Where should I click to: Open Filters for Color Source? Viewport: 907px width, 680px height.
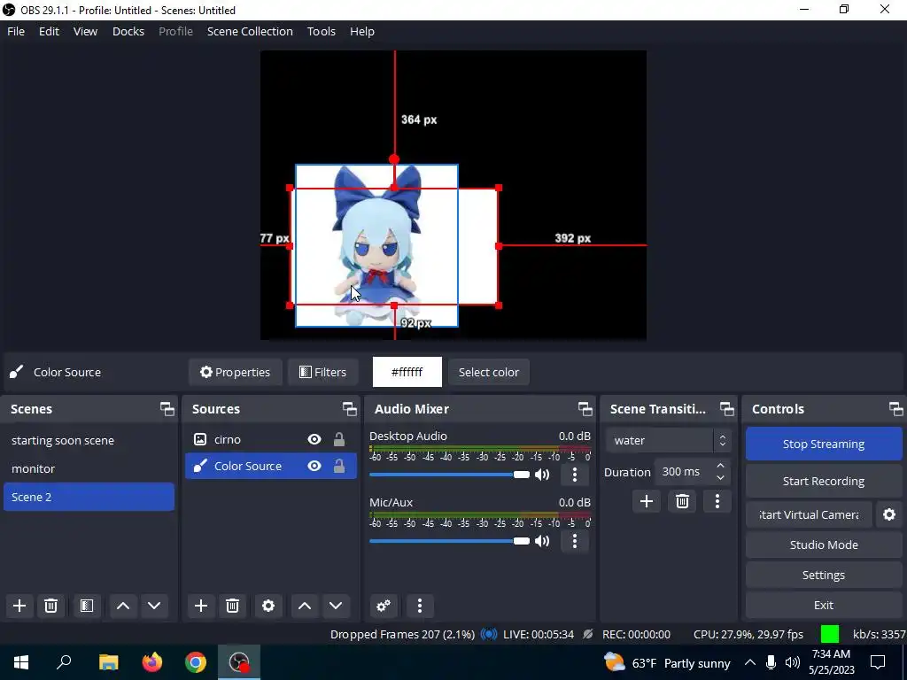click(322, 373)
